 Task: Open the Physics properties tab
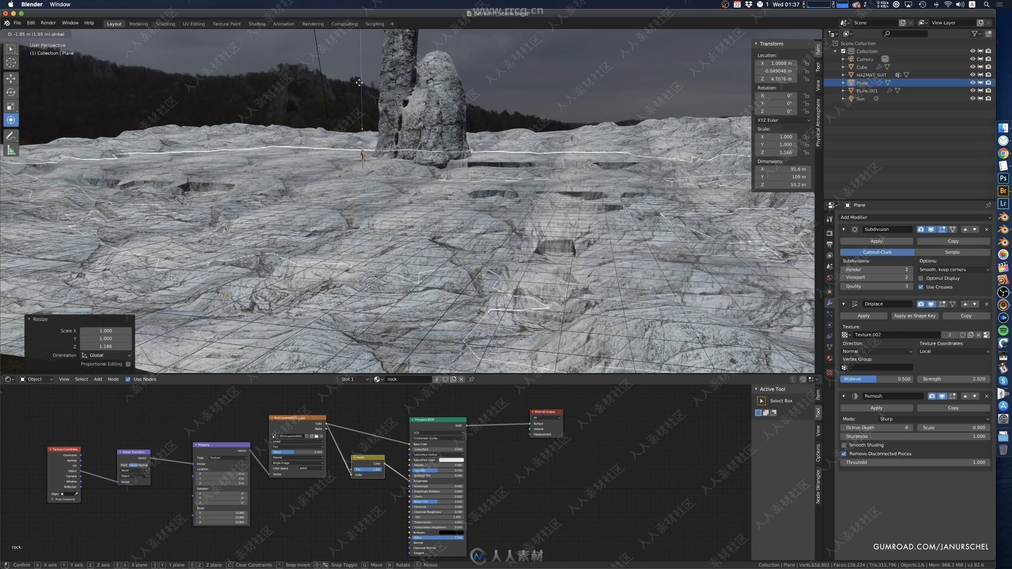click(829, 325)
